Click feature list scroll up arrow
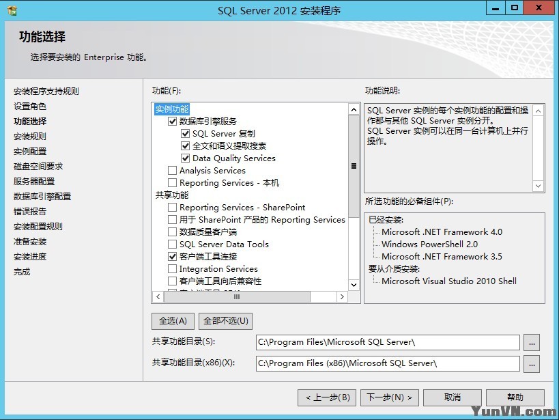Screen dimensions: 559x420 [354, 109]
